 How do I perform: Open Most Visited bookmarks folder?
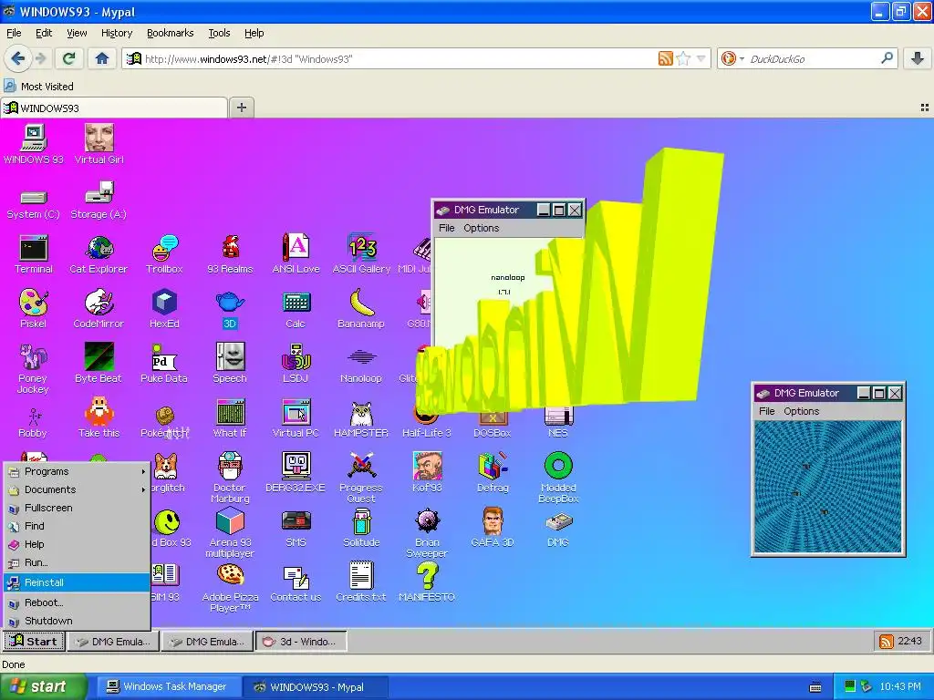[38, 87]
